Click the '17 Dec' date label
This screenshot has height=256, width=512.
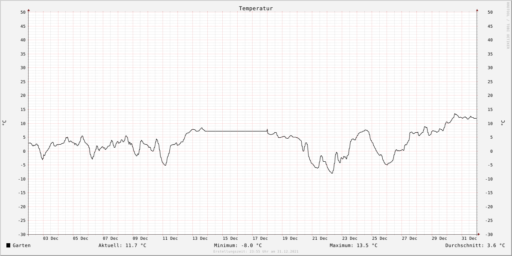tap(260, 239)
